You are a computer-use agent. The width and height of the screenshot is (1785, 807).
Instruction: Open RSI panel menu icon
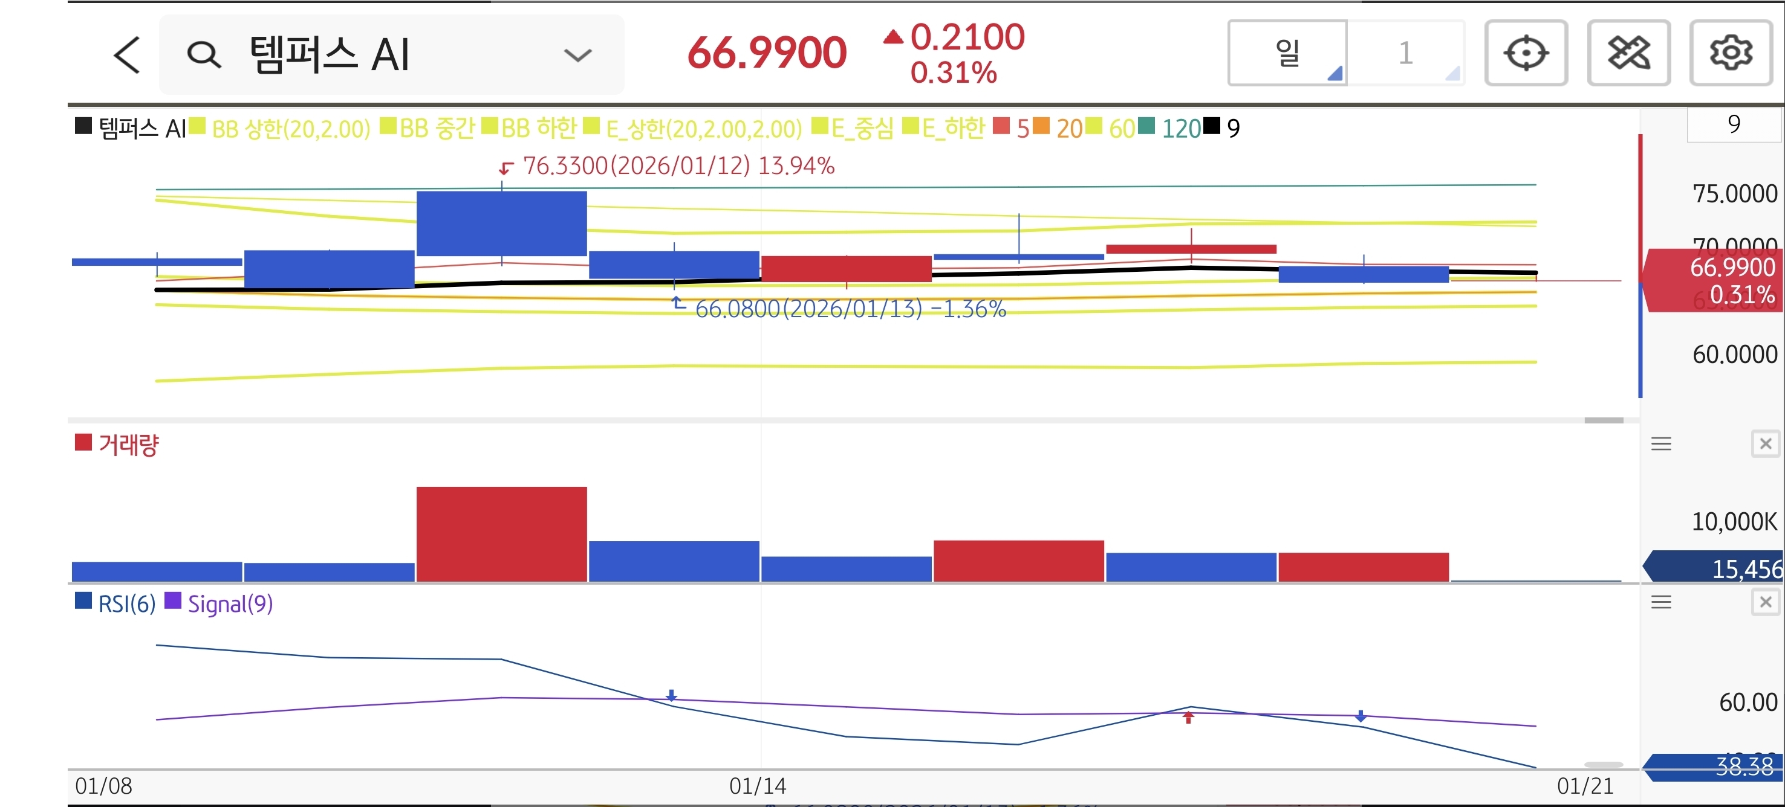tap(1661, 602)
